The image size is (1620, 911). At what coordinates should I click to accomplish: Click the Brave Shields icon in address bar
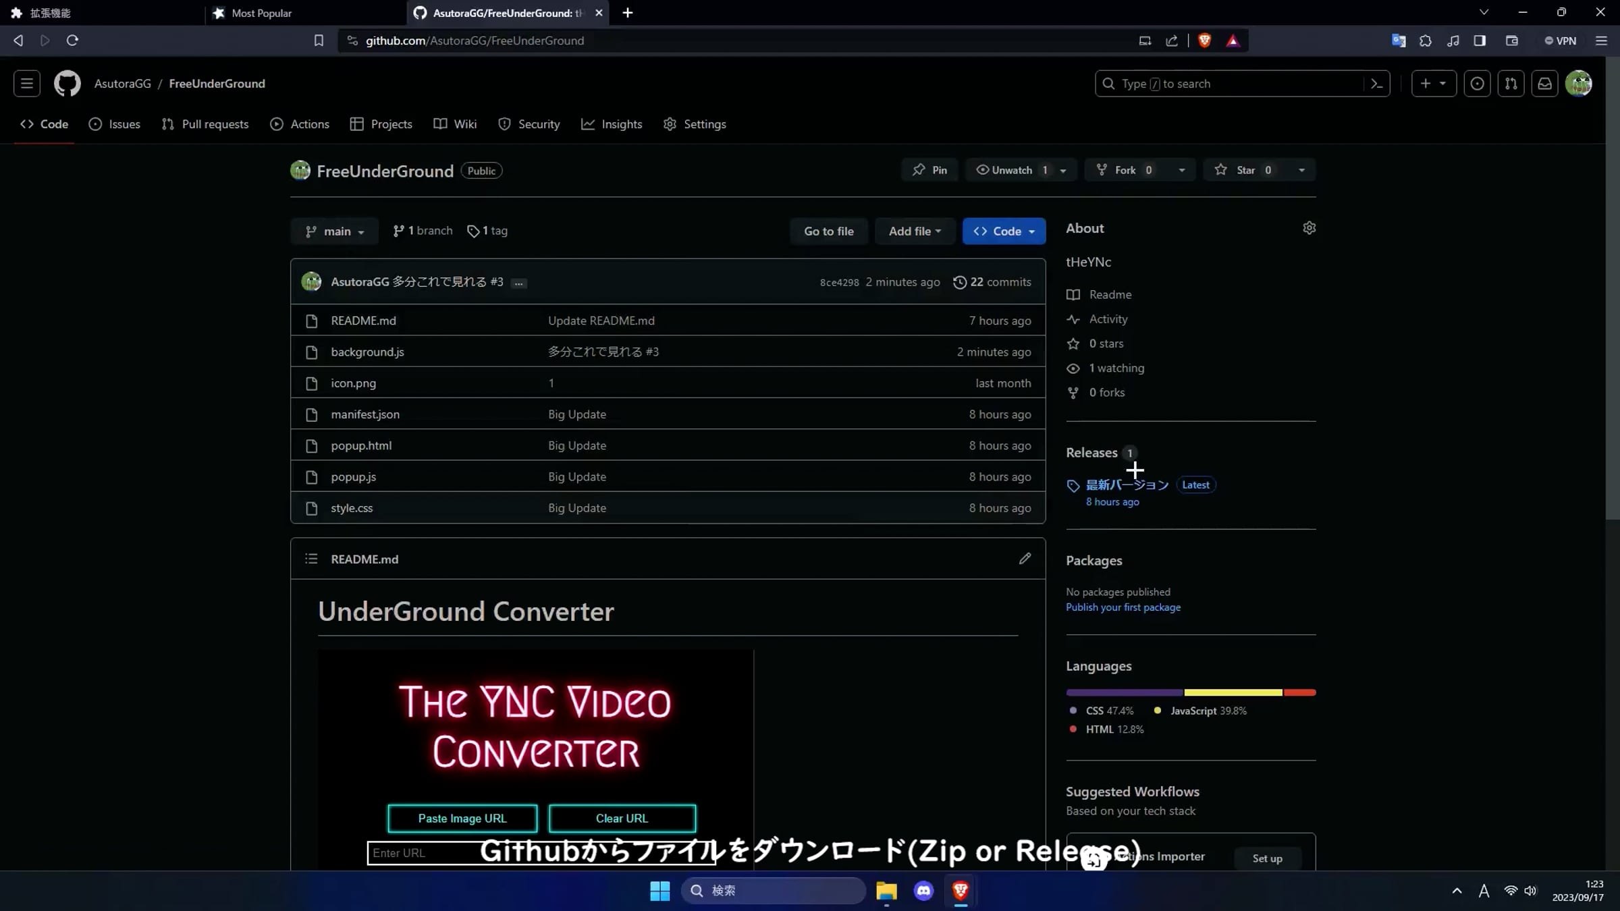pos(1204,40)
